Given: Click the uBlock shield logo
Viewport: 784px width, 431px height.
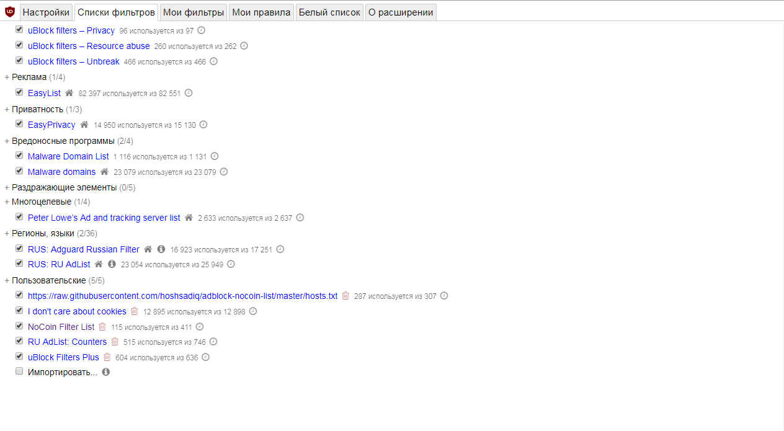Looking at the screenshot, I should [9, 12].
